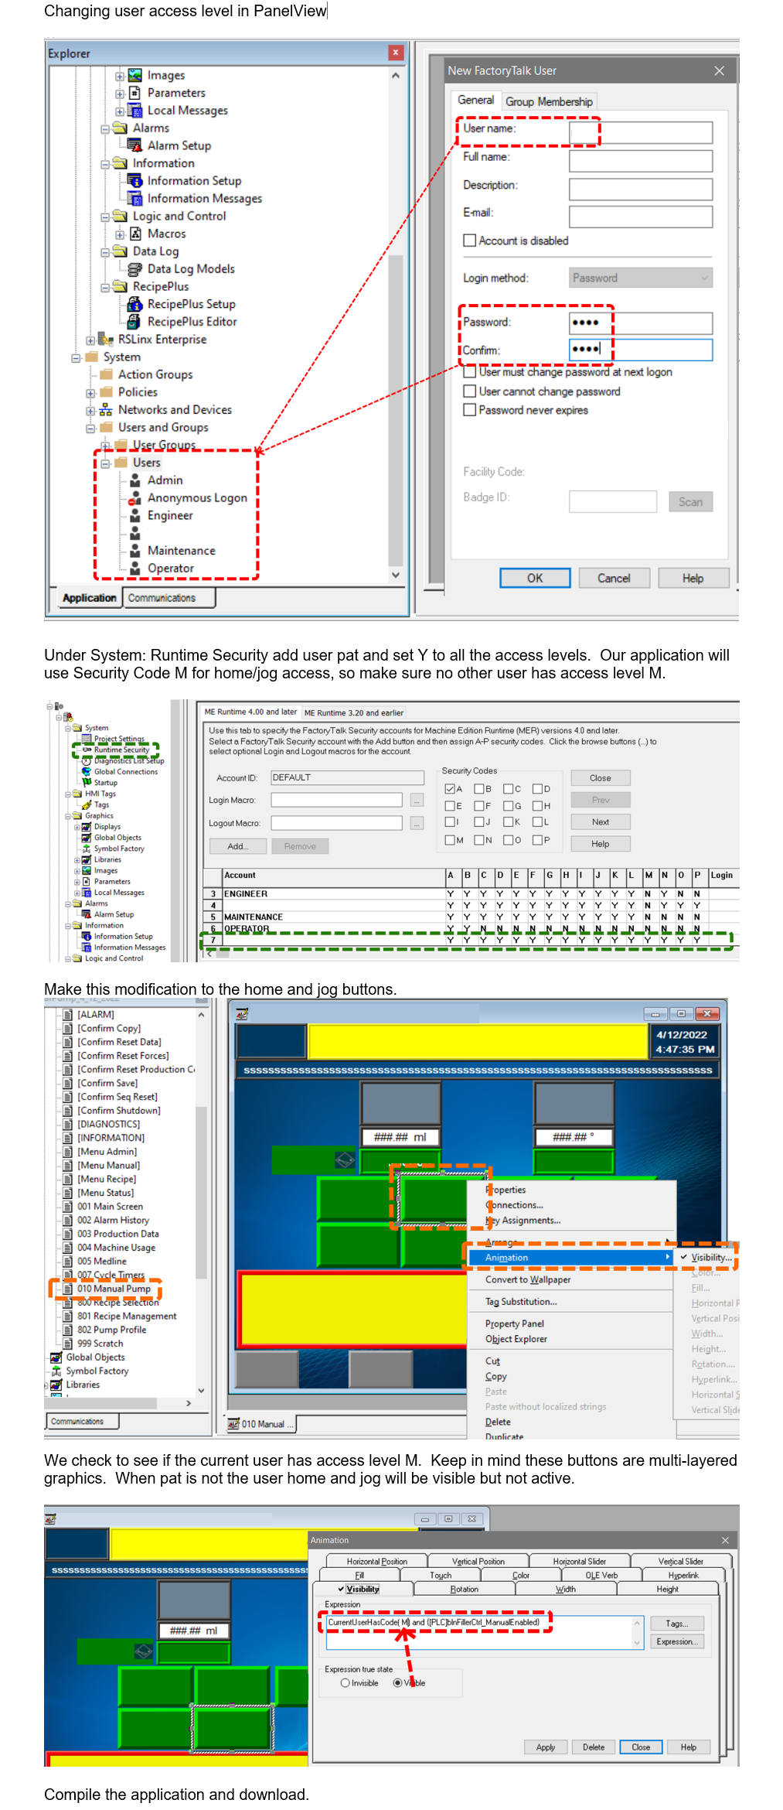
Task: Select the Anonymous Logon user icon
Action: point(134,498)
